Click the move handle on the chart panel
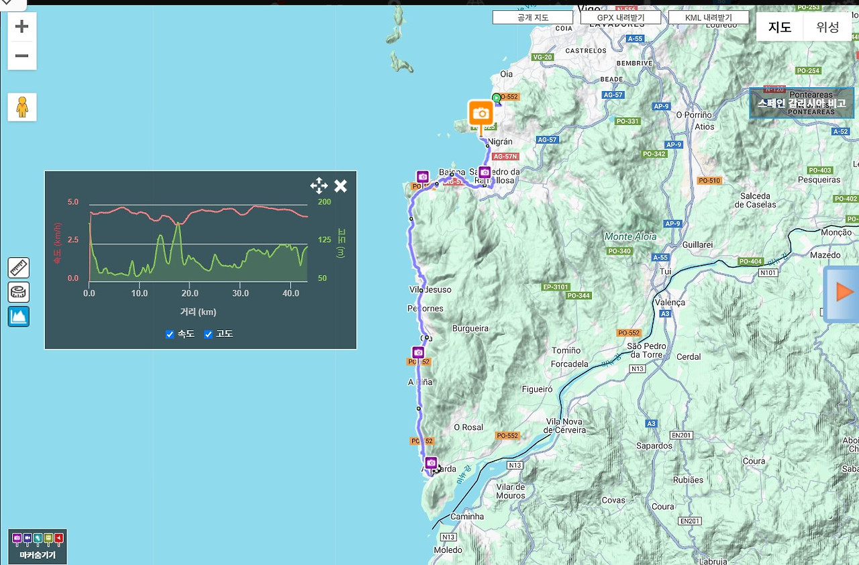 click(x=319, y=186)
